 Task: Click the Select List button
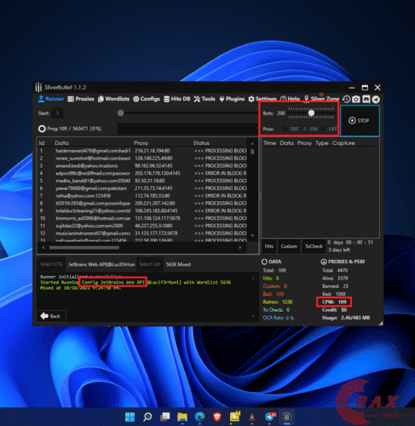pos(150,264)
